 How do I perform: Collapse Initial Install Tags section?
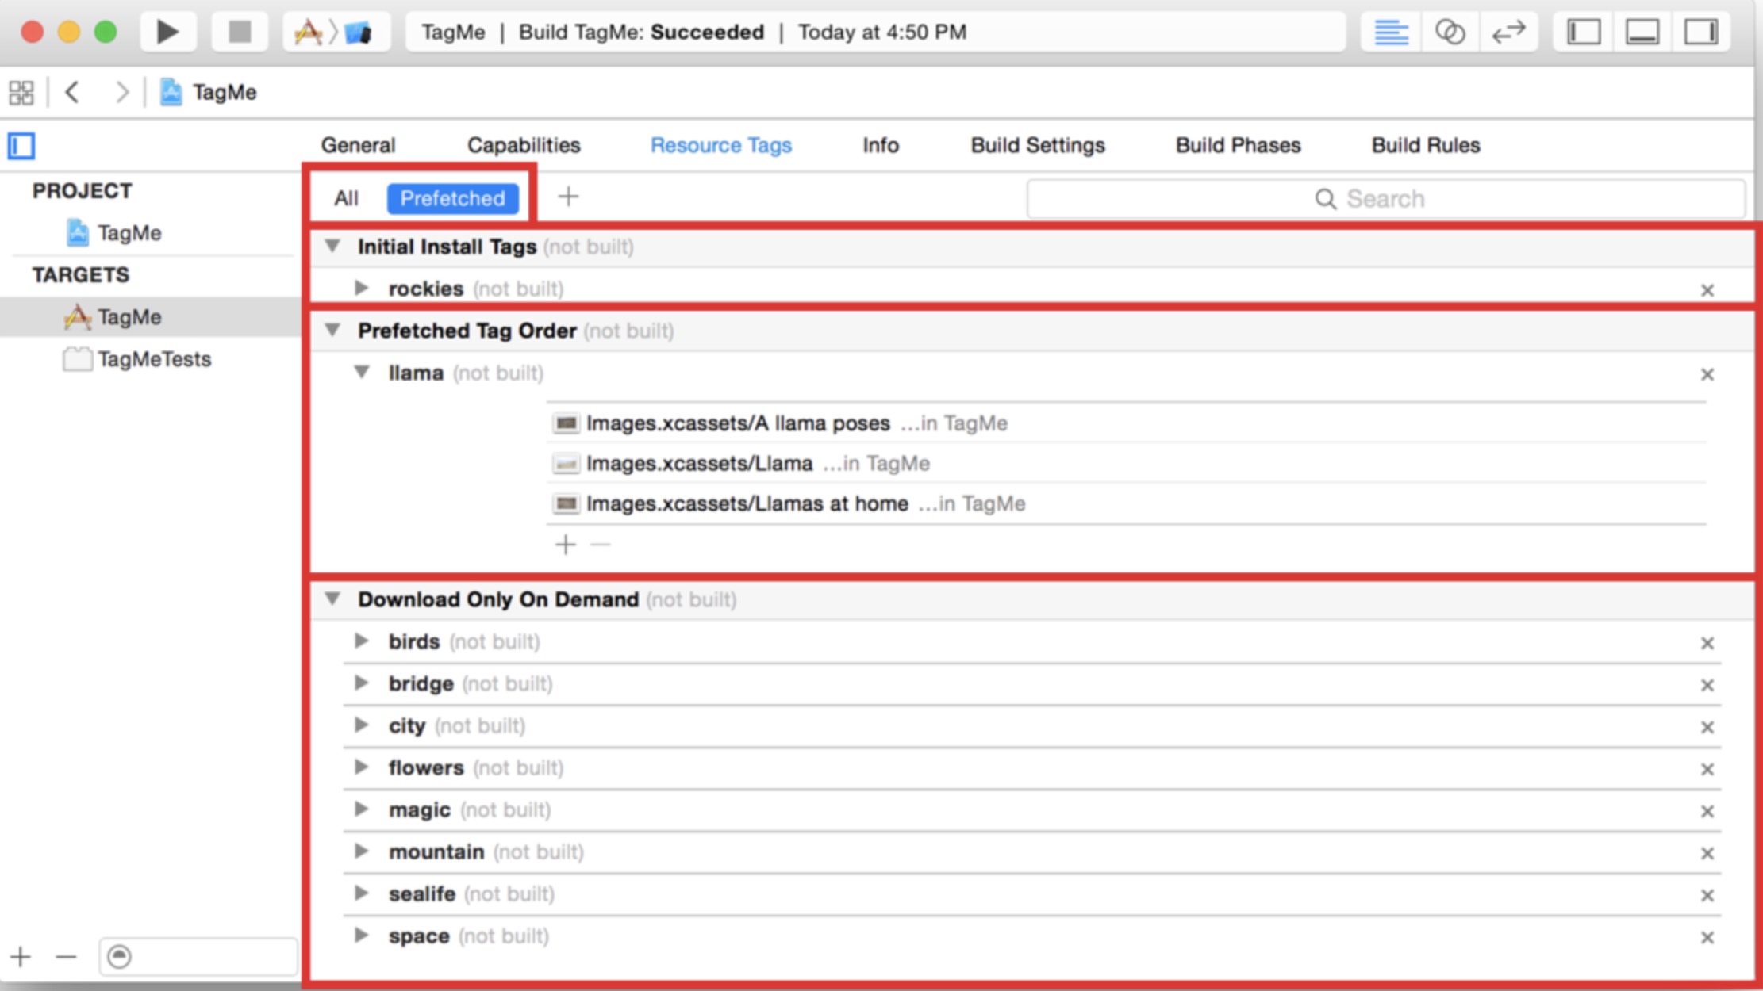coord(332,247)
